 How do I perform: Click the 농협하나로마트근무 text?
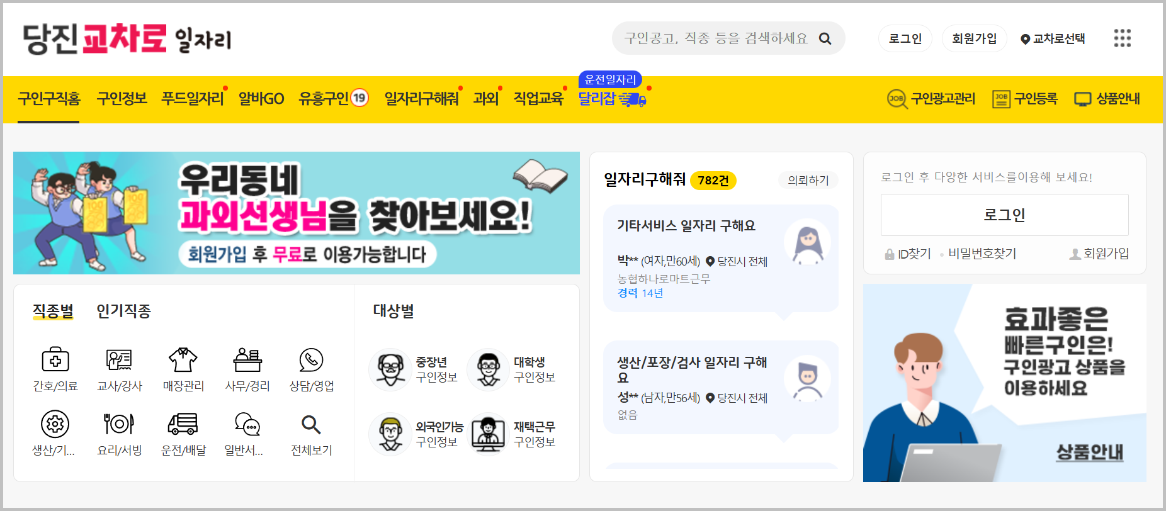pos(664,279)
